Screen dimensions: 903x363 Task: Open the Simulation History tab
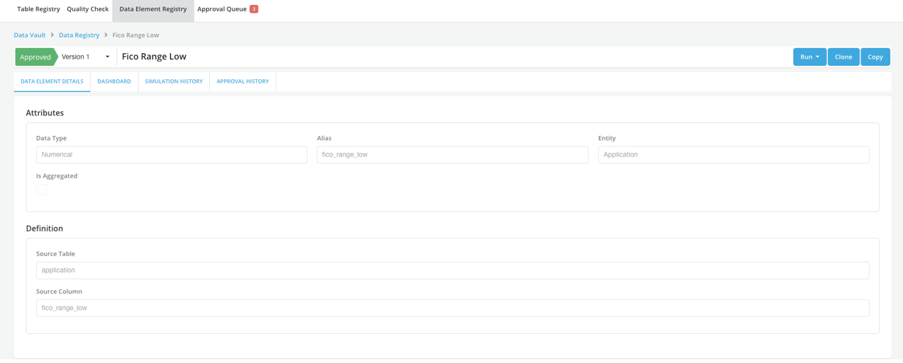174,81
